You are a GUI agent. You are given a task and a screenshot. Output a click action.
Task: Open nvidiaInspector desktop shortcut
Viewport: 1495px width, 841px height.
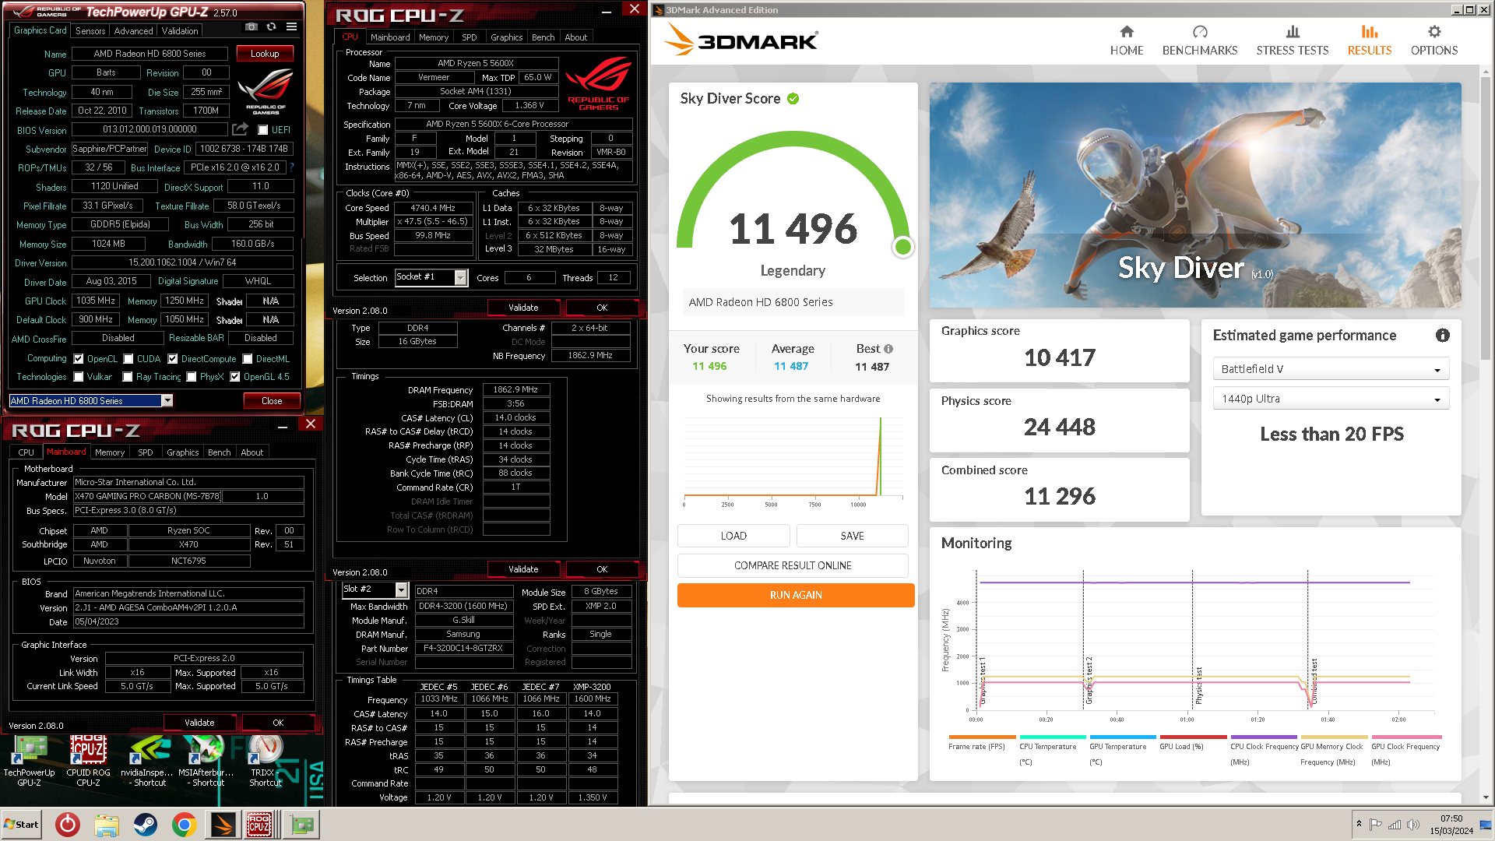point(148,761)
